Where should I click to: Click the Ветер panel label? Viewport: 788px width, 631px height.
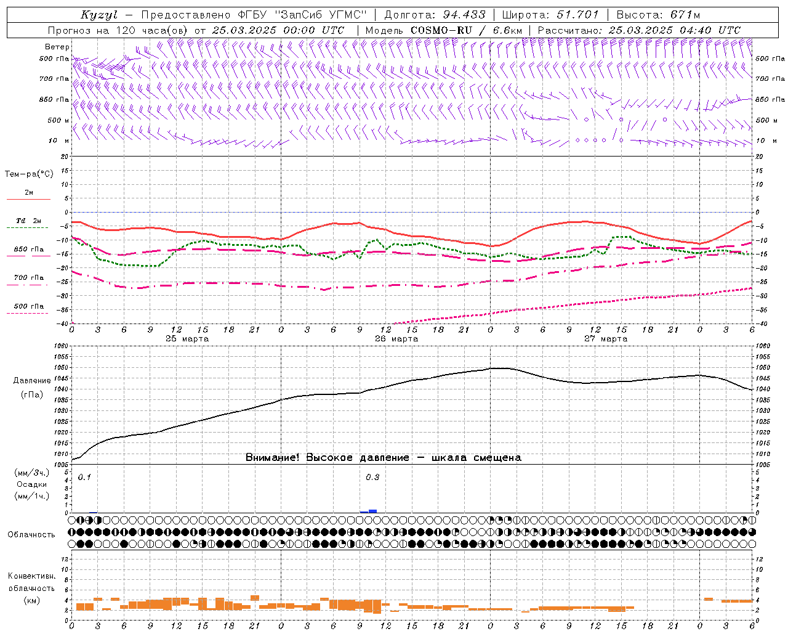[57, 47]
